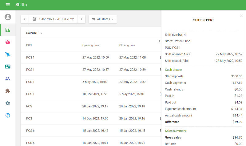Screen dimensions: 246x146
Task: Sort by Closing time column header
Action: [x=127, y=45]
